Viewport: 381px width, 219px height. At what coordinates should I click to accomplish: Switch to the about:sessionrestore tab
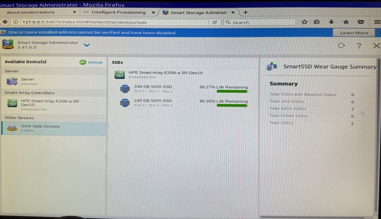31,12
